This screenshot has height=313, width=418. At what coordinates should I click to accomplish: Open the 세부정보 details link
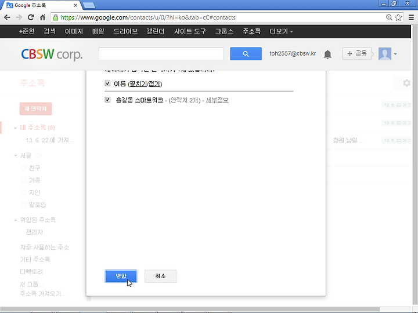(217, 100)
